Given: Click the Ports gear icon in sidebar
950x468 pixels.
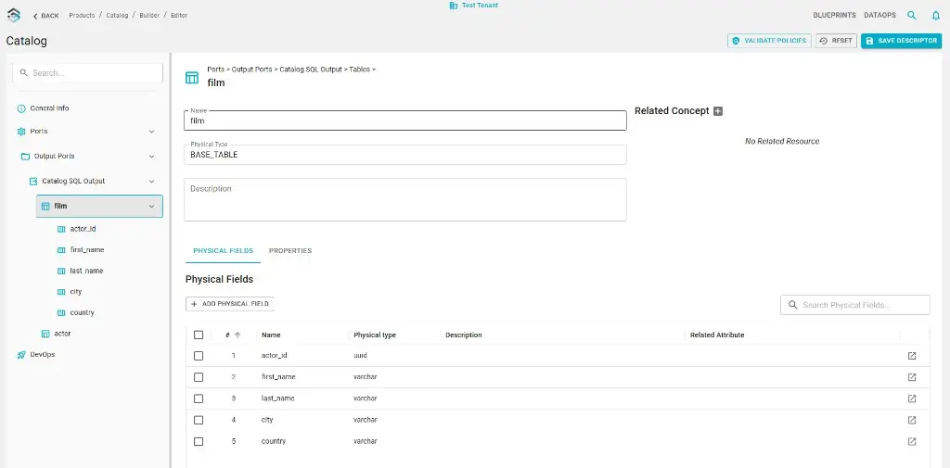Looking at the screenshot, I should tap(21, 132).
